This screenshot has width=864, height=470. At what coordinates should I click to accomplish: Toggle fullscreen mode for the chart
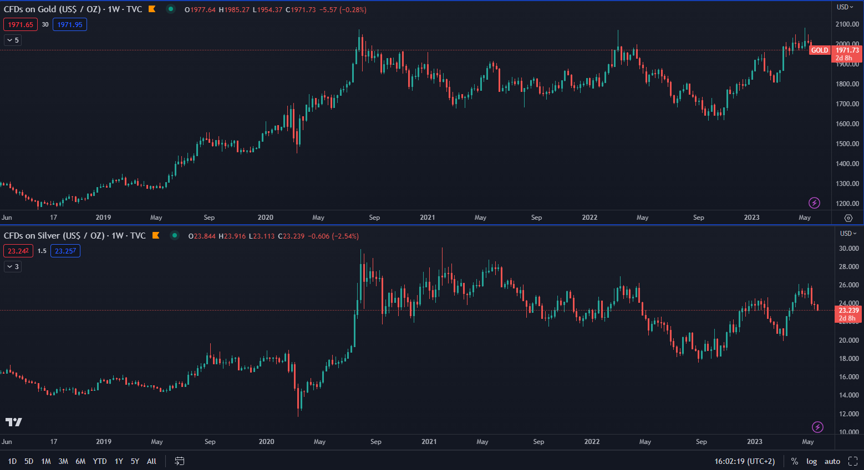[x=853, y=461]
